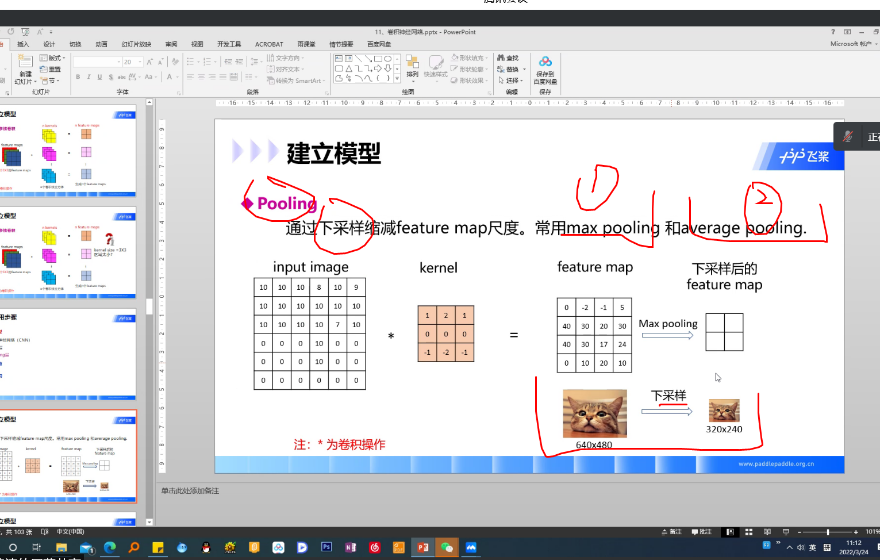Click Increase List Level icon

[239, 62]
